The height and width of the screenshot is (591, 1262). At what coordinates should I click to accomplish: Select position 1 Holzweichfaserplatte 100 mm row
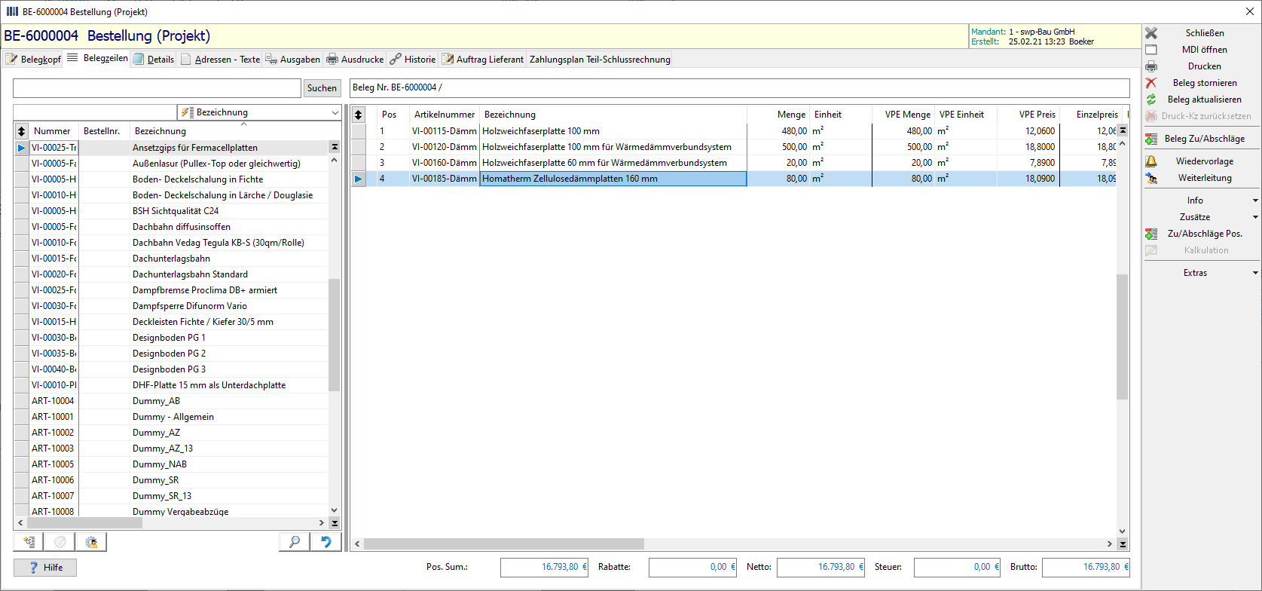pyautogui.click(x=735, y=131)
